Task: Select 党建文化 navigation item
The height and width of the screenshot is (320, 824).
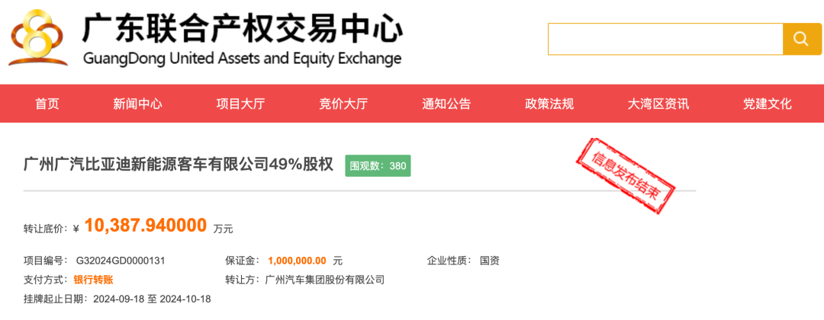Action: click(768, 104)
